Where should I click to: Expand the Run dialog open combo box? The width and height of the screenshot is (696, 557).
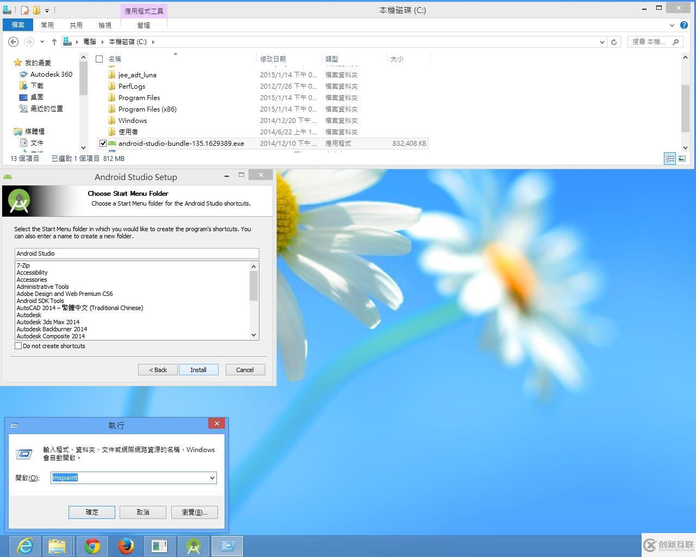pos(212,478)
